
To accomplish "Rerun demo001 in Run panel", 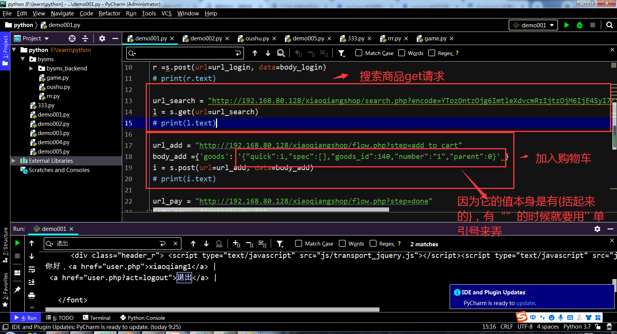I will tap(17, 243).
